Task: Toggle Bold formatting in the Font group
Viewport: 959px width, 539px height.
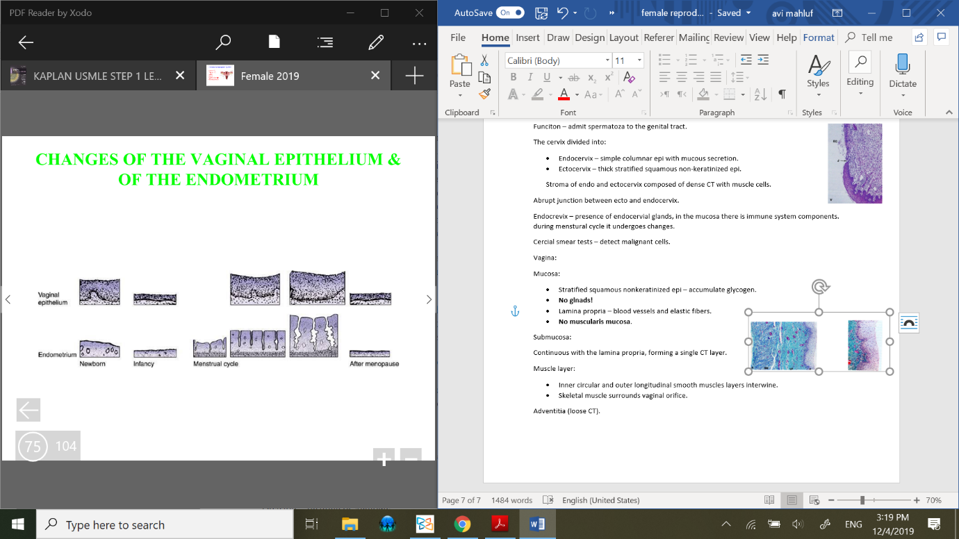Action: pos(514,77)
